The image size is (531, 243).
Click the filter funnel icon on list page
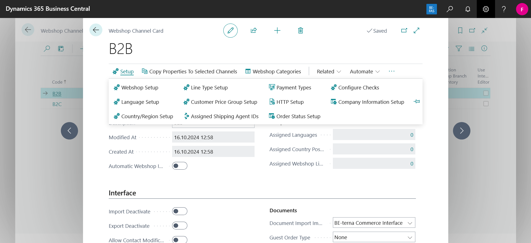459,49
